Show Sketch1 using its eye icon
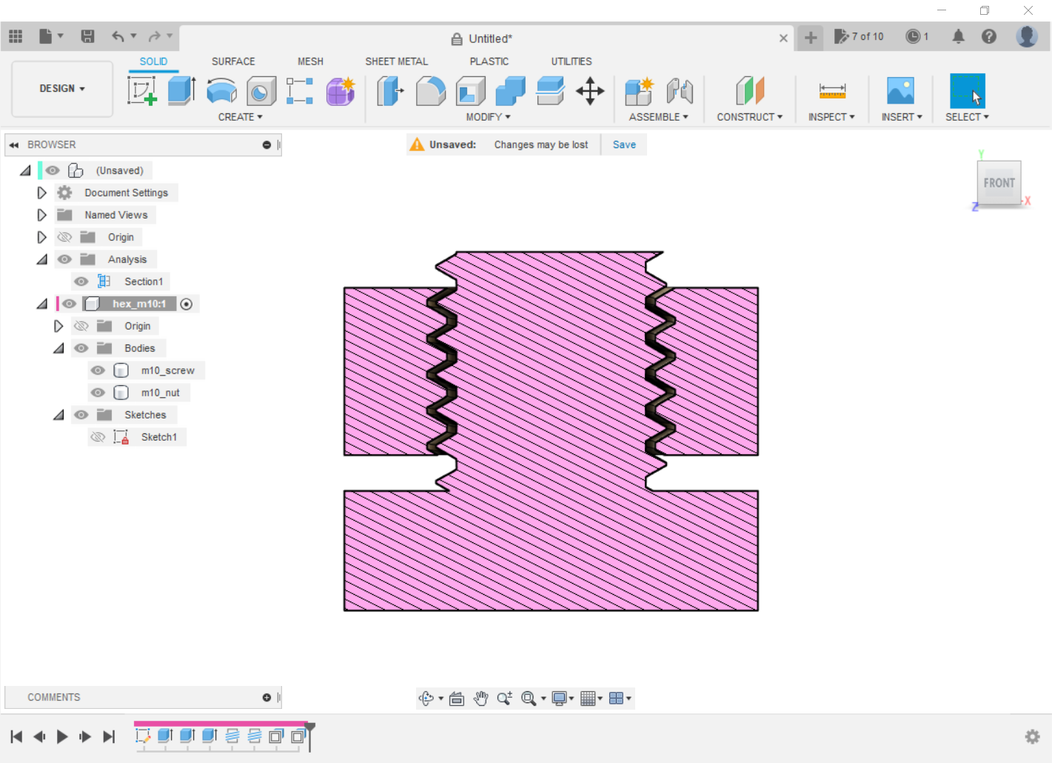 [x=98, y=437]
